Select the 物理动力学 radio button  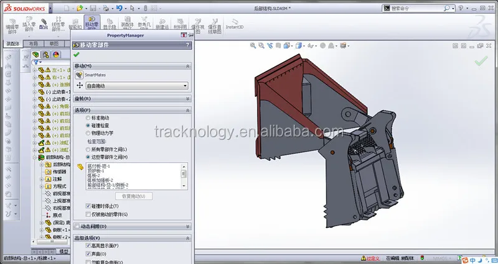click(x=88, y=132)
